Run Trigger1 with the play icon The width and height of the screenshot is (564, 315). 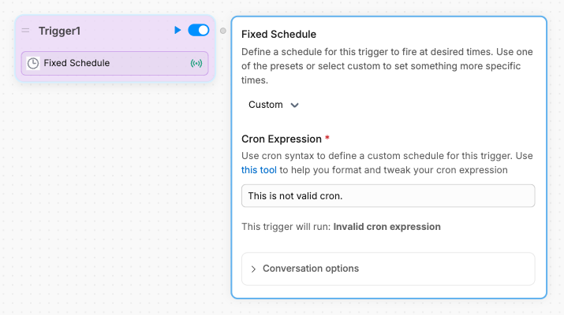pyautogui.click(x=177, y=30)
